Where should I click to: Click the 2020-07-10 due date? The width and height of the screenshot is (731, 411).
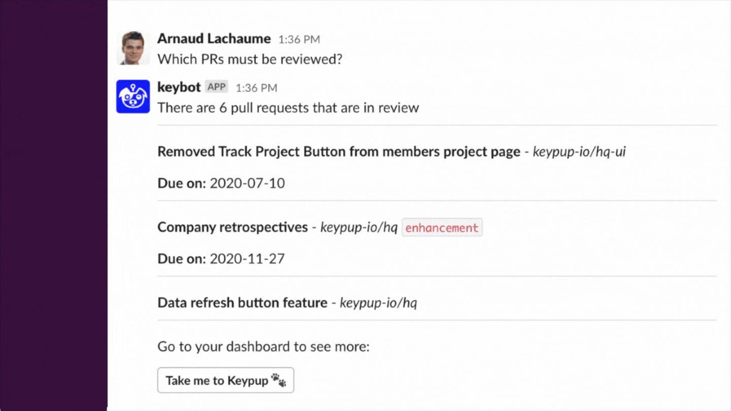point(247,183)
